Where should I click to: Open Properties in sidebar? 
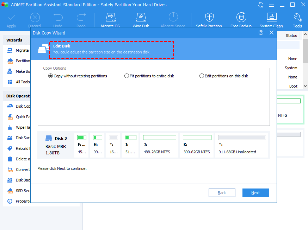(19, 201)
